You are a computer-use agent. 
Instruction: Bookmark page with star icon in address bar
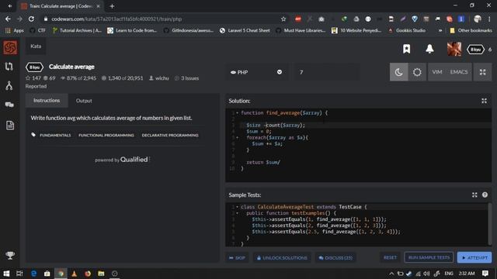283,19
